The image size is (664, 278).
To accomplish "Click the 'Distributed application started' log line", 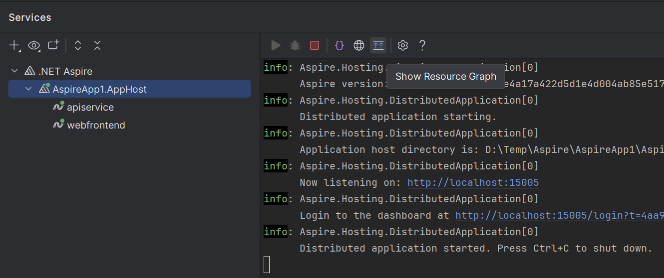I will (x=476, y=248).
